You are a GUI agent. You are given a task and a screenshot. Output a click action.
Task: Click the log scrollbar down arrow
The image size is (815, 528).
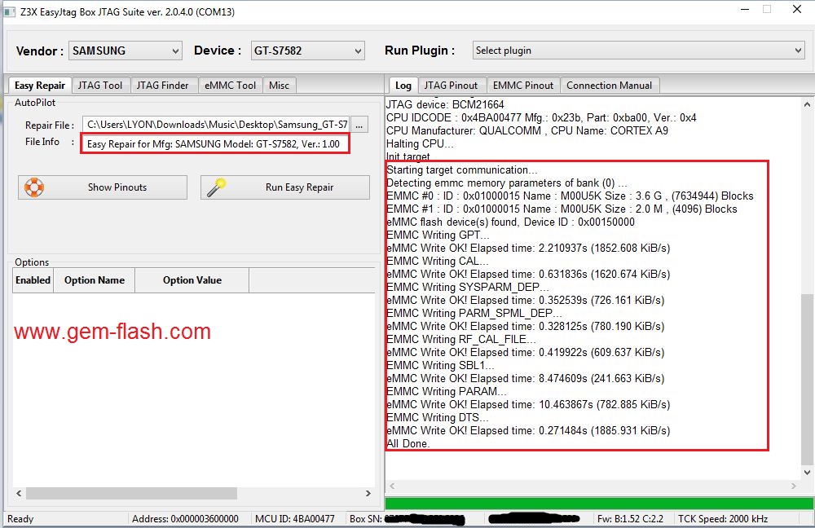pyautogui.click(x=807, y=473)
